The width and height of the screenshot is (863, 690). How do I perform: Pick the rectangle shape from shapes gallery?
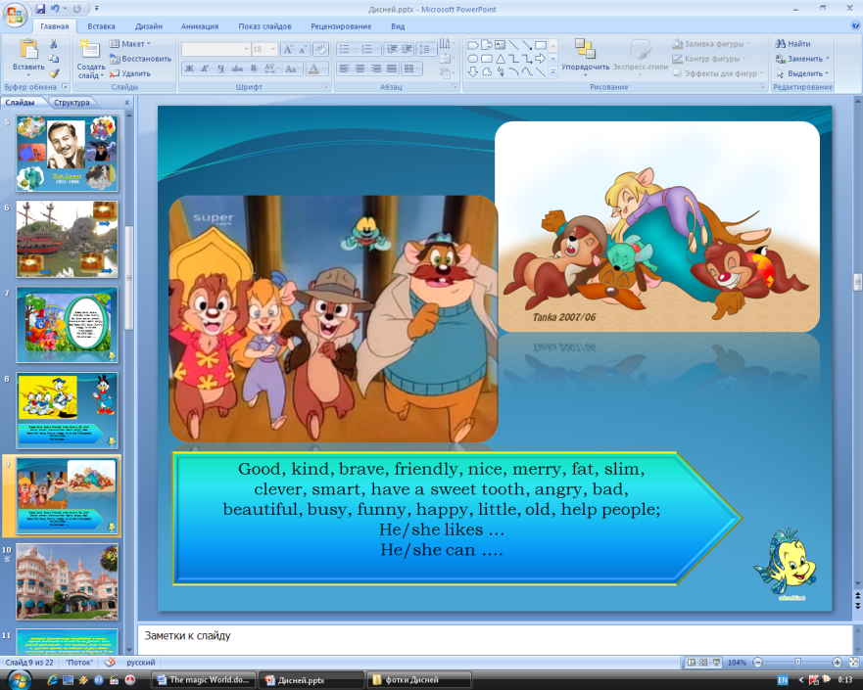coord(541,45)
